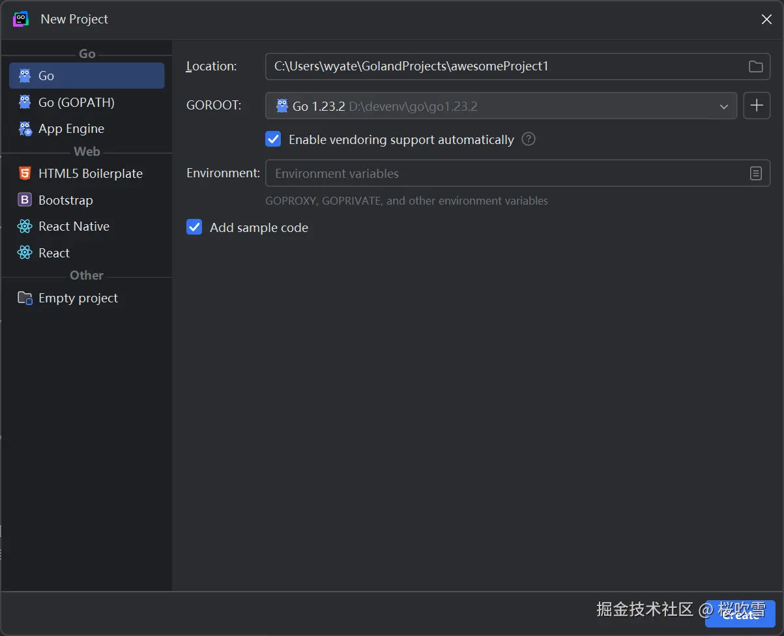Add a new GOROOT SDK with plus button
This screenshot has height=636, width=784.
[757, 106]
